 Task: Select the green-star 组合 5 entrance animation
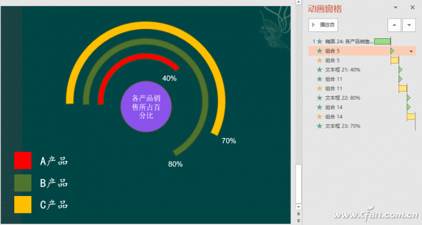pos(362,51)
